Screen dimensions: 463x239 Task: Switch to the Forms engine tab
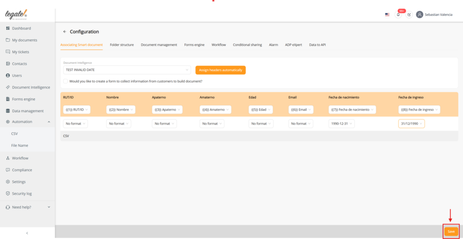pos(194,45)
